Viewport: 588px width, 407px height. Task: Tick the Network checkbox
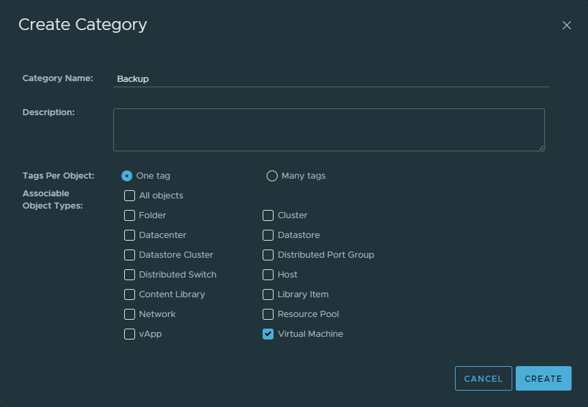pyautogui.click(x=130, y=314)
